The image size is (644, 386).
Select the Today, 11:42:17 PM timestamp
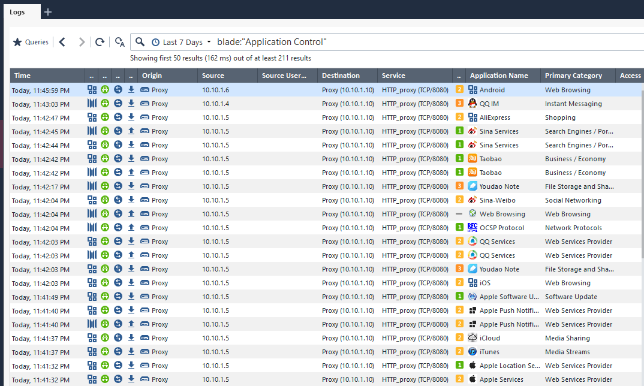pyautogui.click(x=41, y=187)
